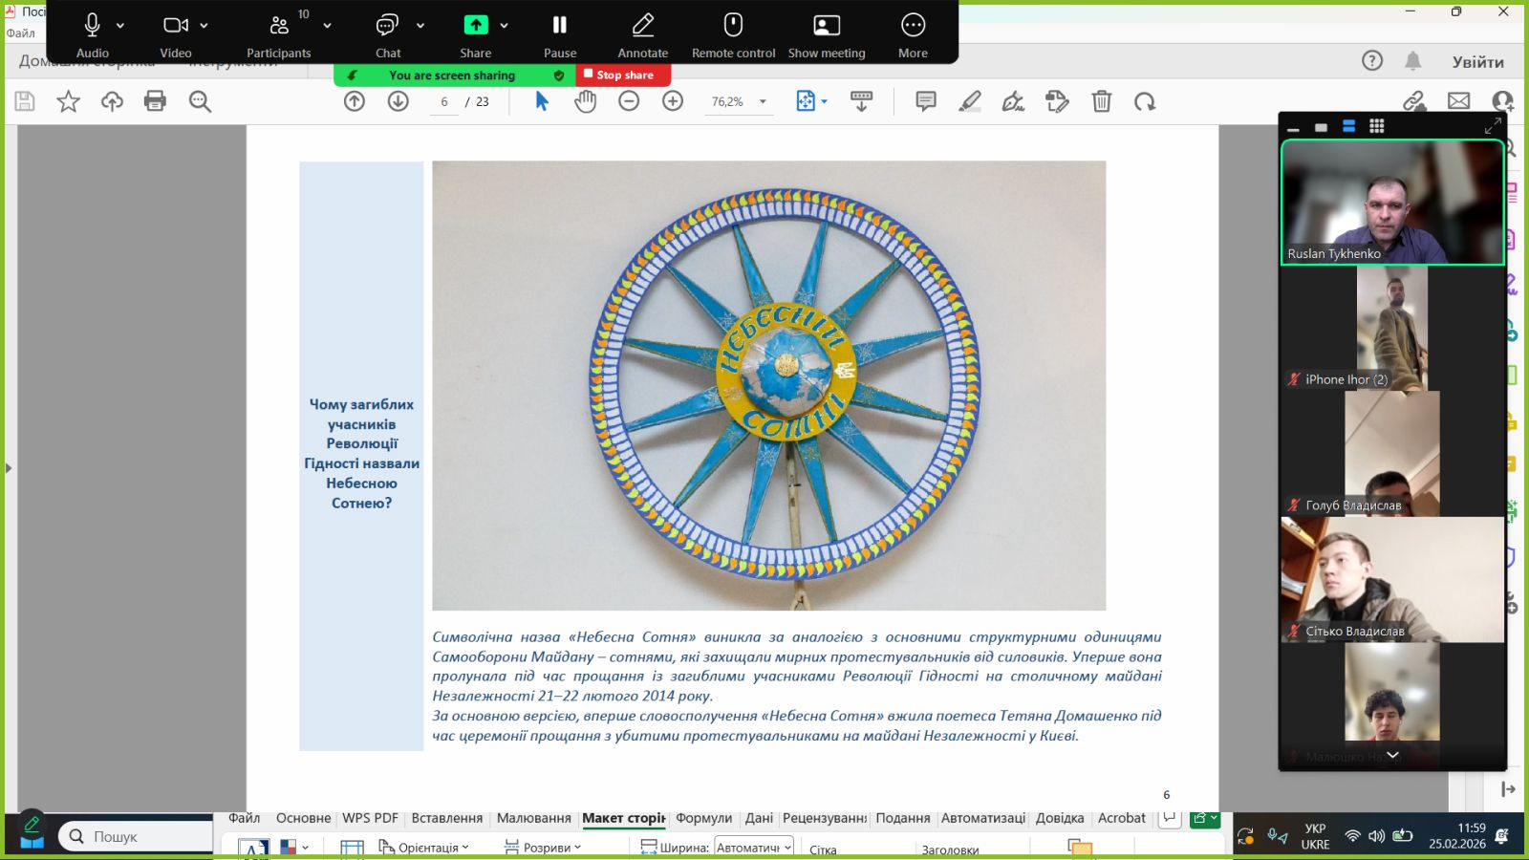Minimize the Zoom video panel to a bar
Image resolution: width=1529 pixels, height=860 pixels.
(1293, 127)
